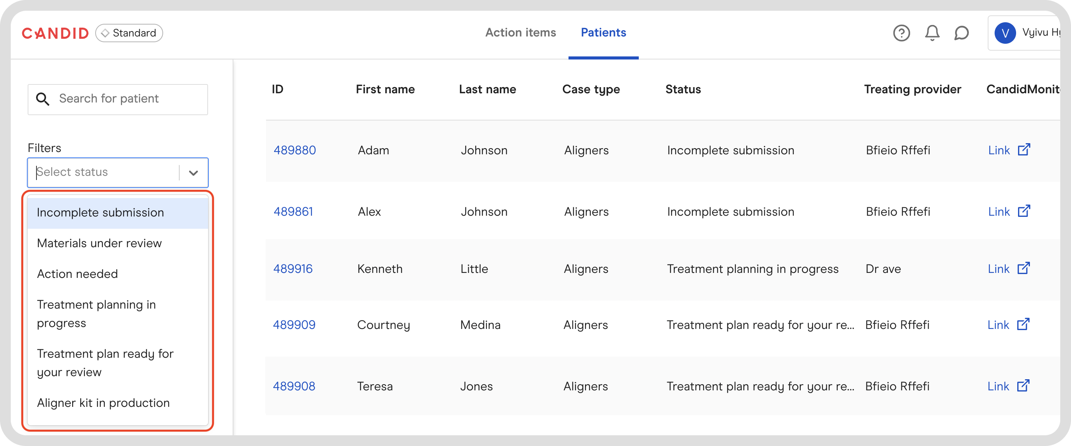Image resolution: width=1071 pixels, height=446 pixels.
Task: Click Kenneth Little's external link icon
Action: click(1023, 269)
